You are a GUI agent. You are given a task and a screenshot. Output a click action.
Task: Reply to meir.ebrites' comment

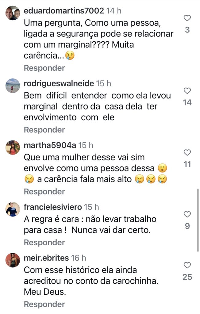[x=44, y=304]
